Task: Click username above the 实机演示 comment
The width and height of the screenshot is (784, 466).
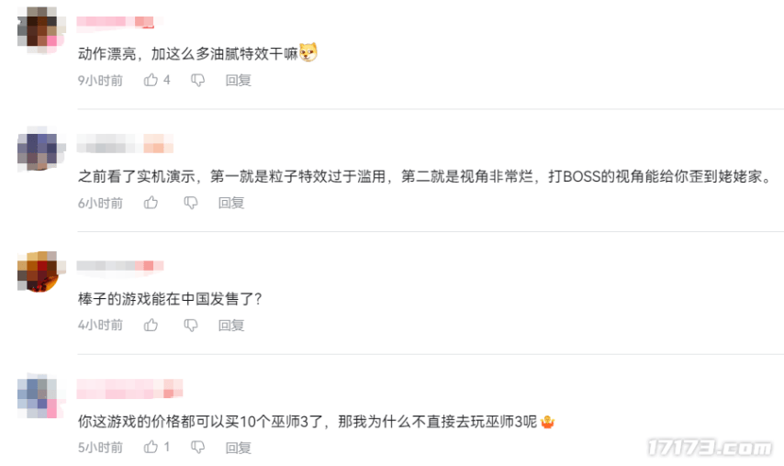Action: (x=124, y=144)
